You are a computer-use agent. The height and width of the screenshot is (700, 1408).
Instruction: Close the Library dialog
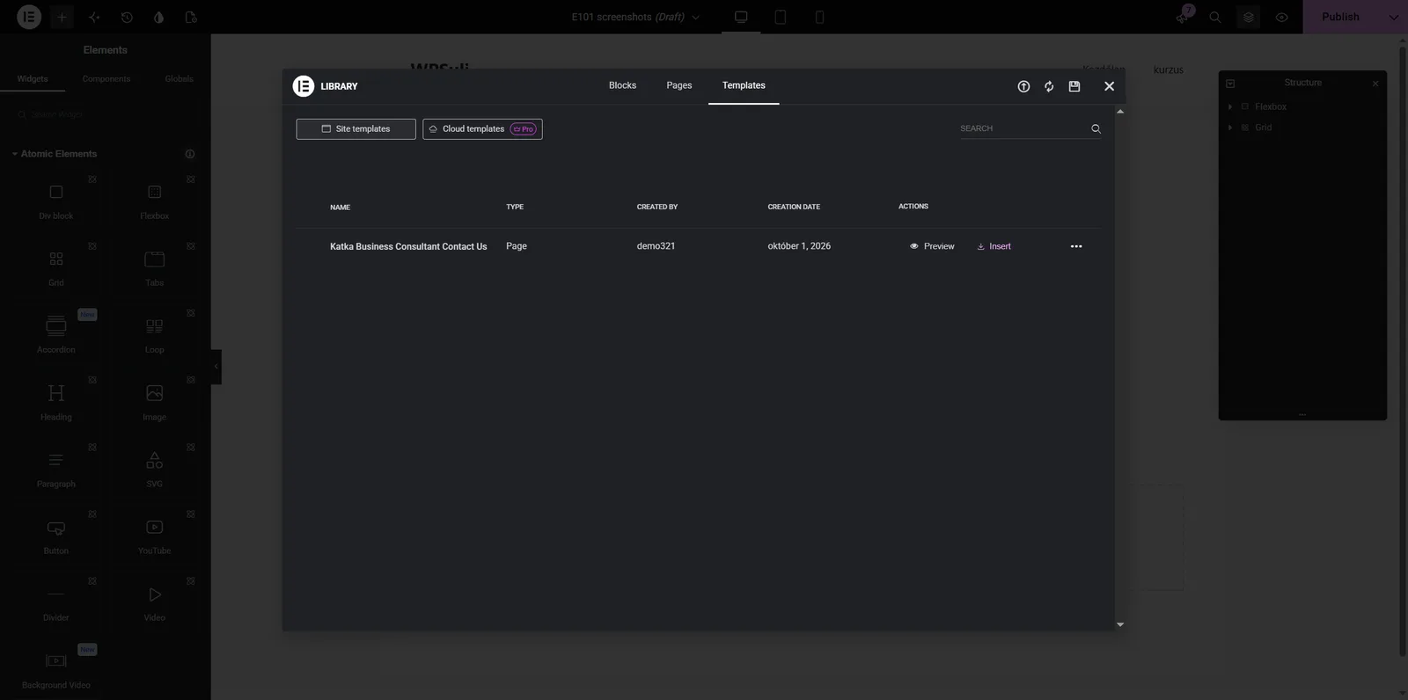pos(1109,86)
